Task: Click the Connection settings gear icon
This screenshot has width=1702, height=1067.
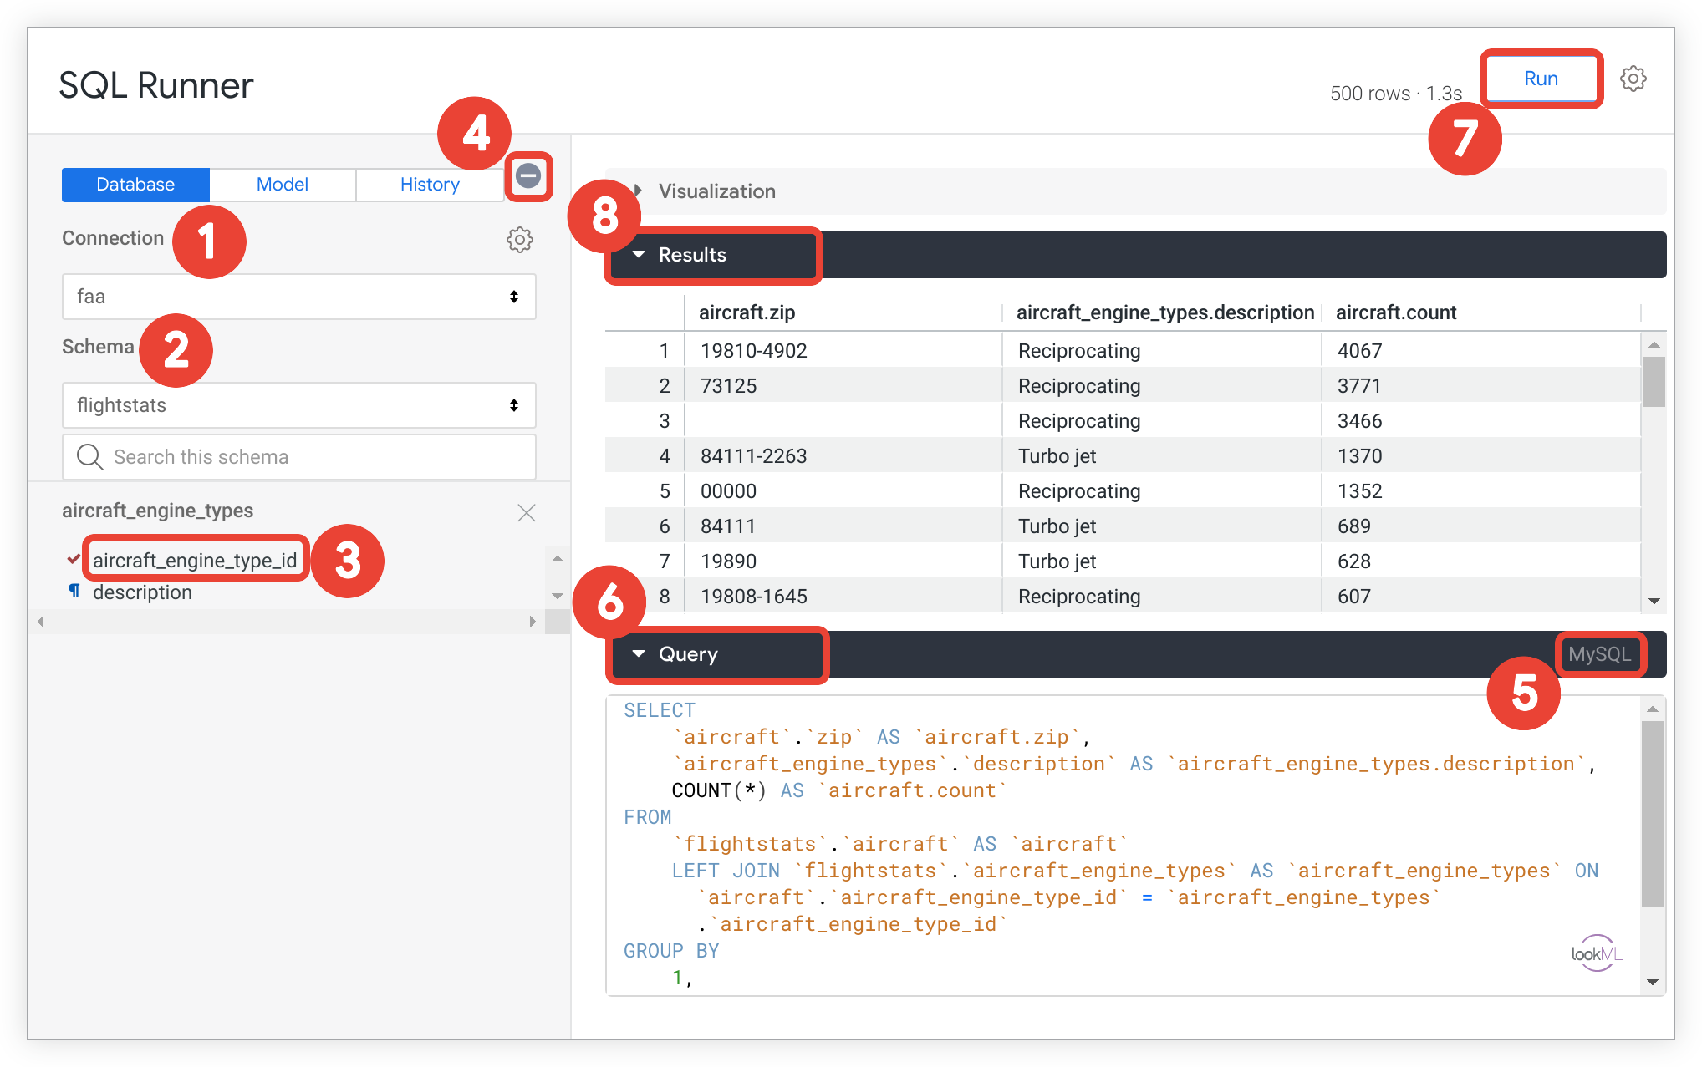Action: 520,240
